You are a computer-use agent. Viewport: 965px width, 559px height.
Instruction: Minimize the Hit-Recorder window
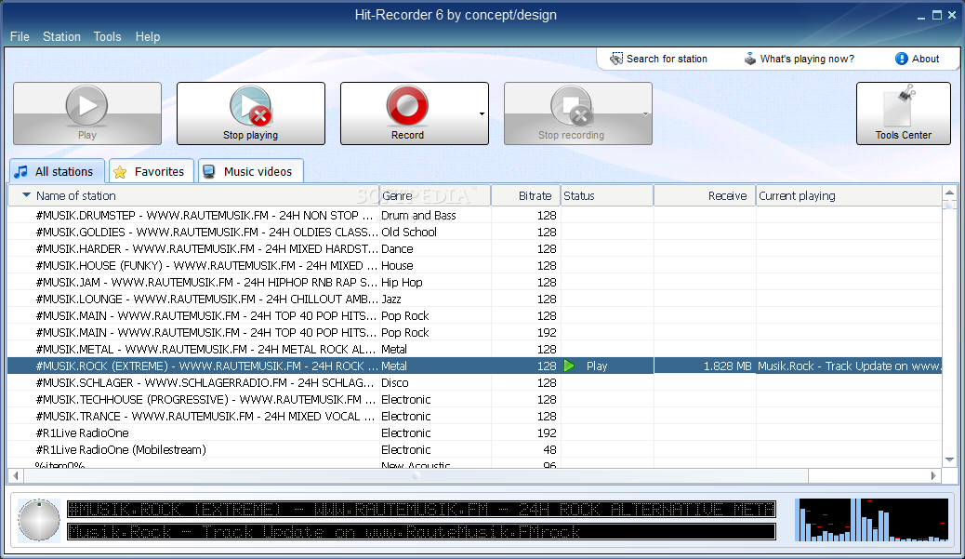[921, 16]
